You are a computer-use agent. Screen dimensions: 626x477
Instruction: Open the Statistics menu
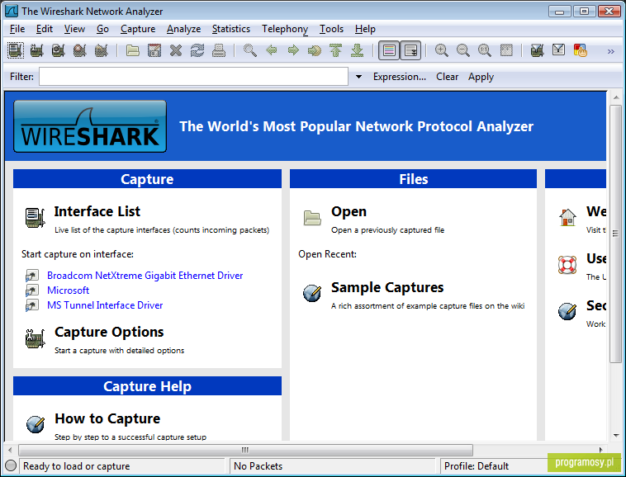coord(231,29)
